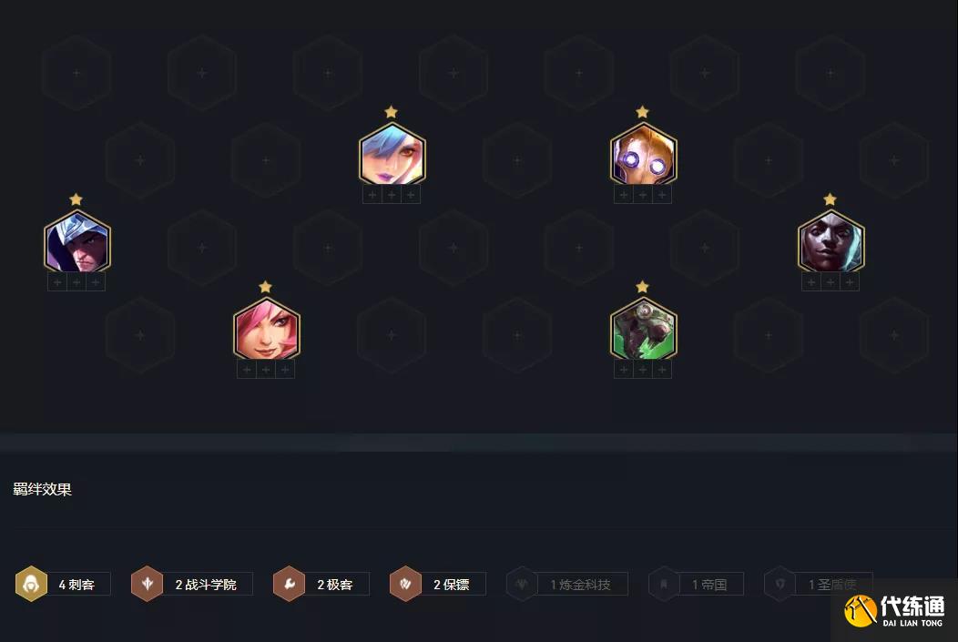Image resolution: width=958 pixels, height=642 pixels.
Task: Add item in Ekko's last item slot
Action: point(850,282)
